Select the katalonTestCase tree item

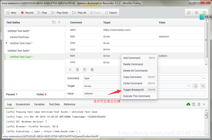19,37
